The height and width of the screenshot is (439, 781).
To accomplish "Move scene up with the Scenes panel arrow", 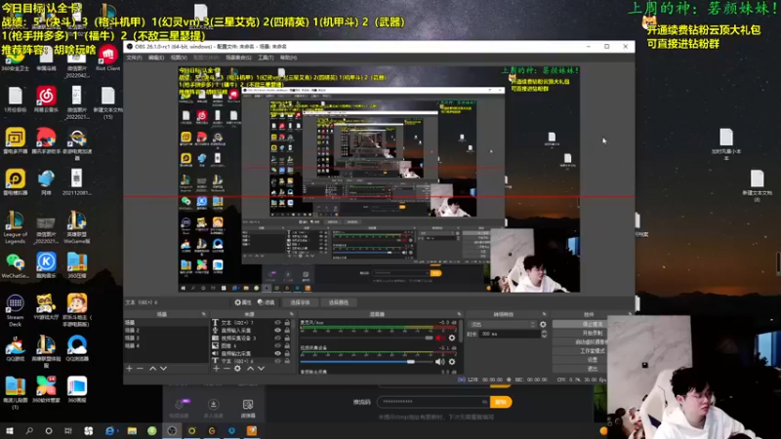I will [153, 369].
